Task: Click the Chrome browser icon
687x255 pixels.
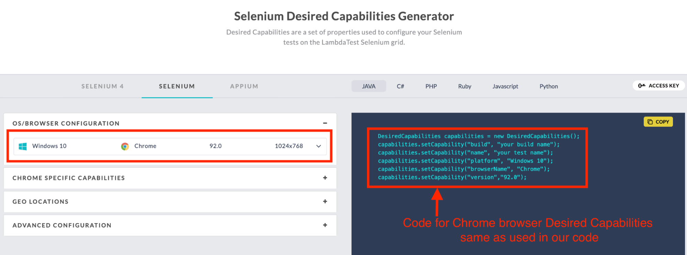Action: tap(125, 147)
